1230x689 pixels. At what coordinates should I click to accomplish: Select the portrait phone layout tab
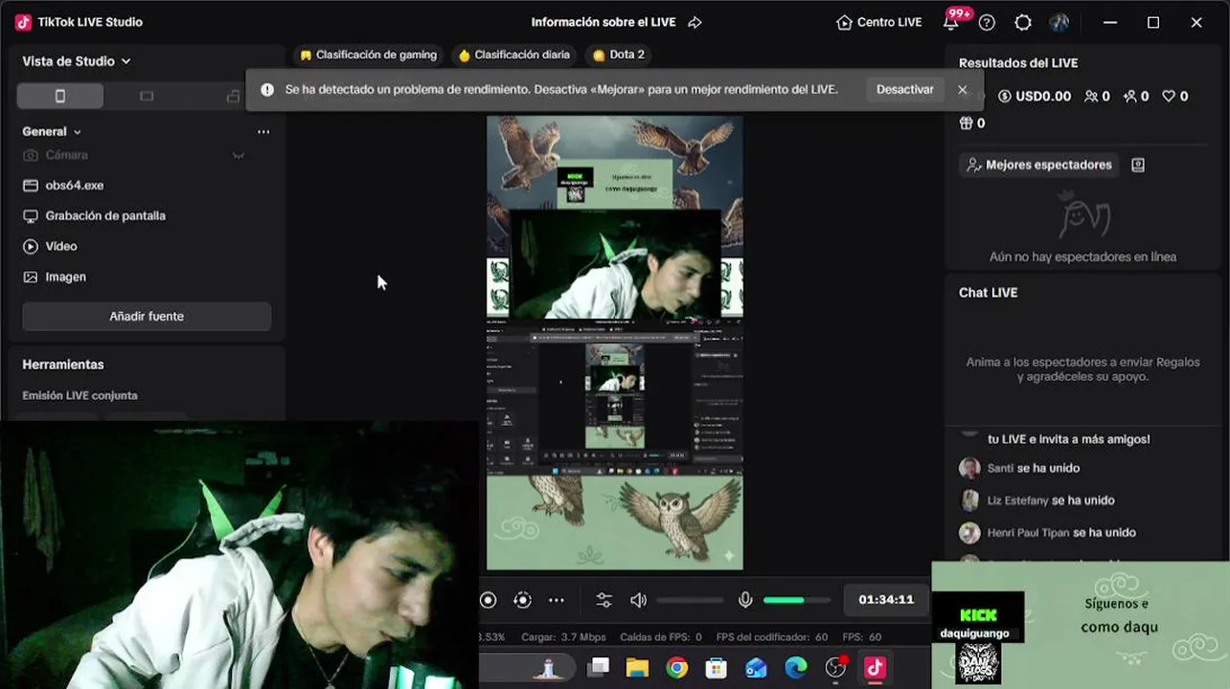coord(60,96)
